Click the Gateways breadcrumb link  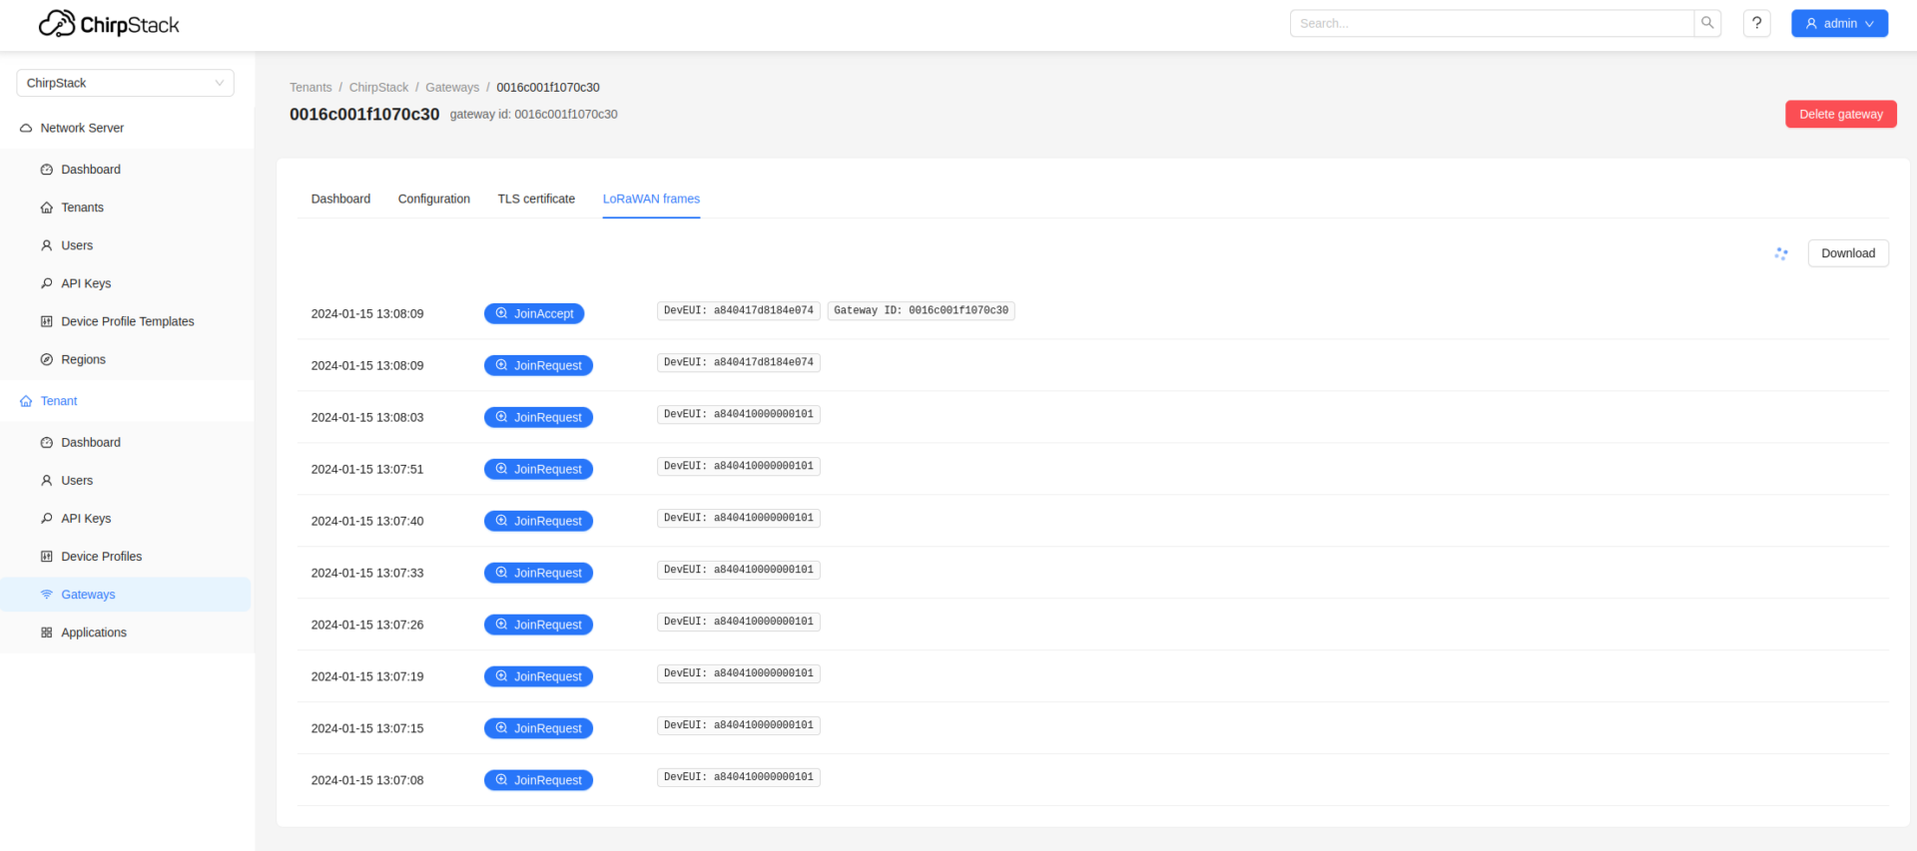452,88
